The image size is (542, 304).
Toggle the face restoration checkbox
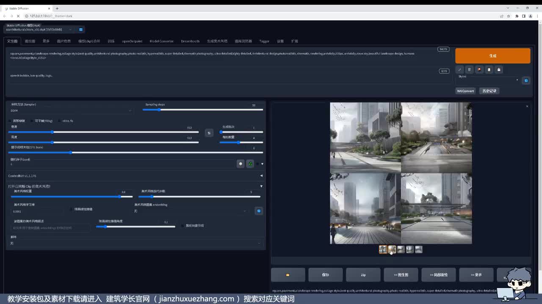click(10, 121)
